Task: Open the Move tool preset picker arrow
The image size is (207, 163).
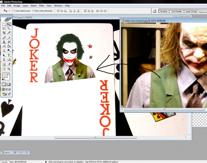Action: pos(9,11)
